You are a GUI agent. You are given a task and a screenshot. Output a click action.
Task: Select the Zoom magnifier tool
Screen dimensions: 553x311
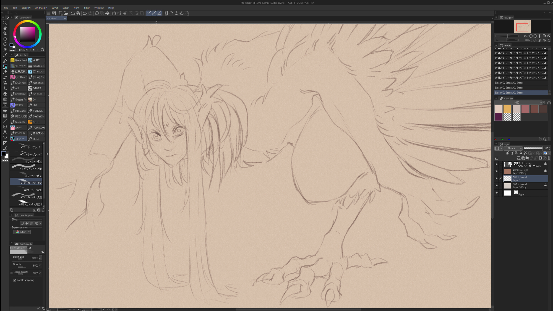(x=5, y=23)
